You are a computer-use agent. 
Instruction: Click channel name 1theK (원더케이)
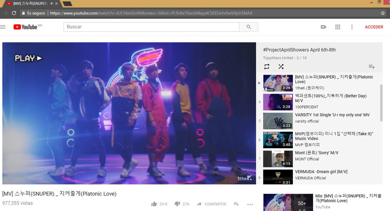(309, 88)
